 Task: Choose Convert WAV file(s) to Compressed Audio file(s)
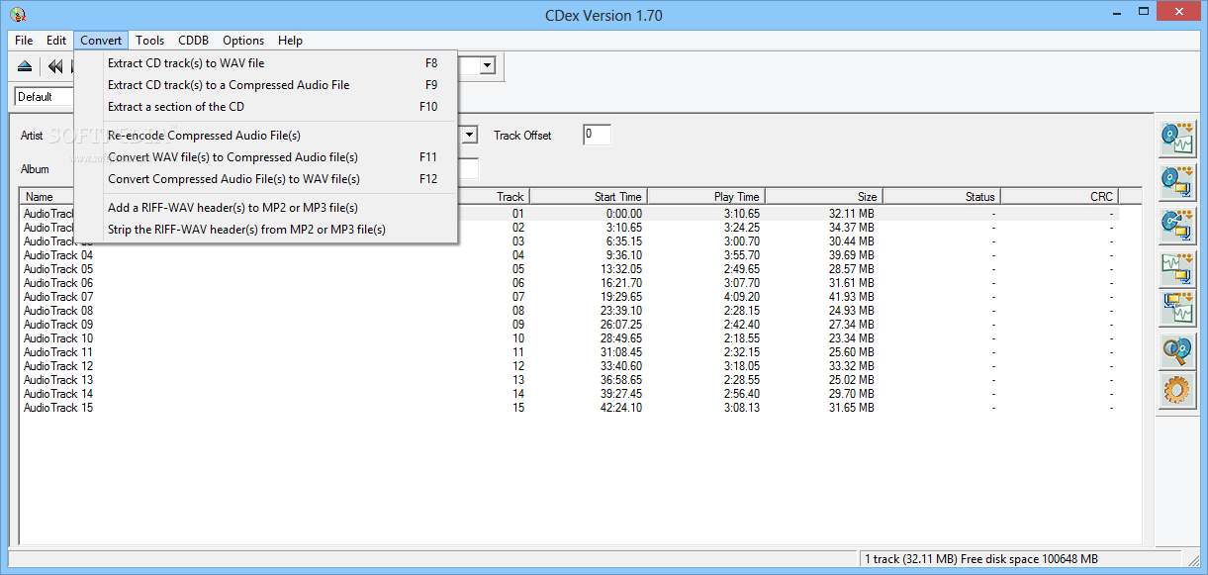click(266, 157)
